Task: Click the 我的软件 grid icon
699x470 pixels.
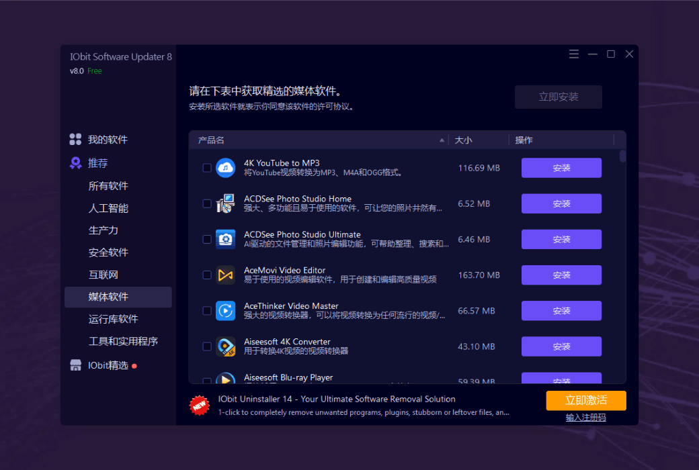Action: pos(75,140)
